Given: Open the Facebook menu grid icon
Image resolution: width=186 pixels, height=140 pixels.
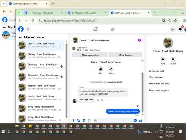Looking at the screenshot, I should tap(173, 29).
